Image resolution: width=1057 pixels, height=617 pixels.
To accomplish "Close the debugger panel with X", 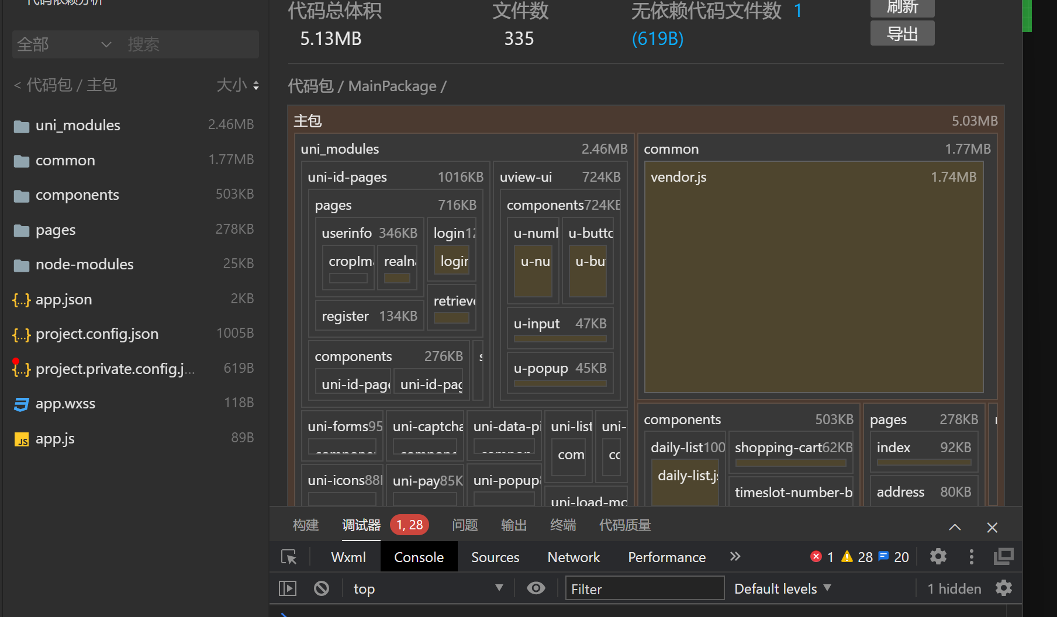I will tap(992, 528).
